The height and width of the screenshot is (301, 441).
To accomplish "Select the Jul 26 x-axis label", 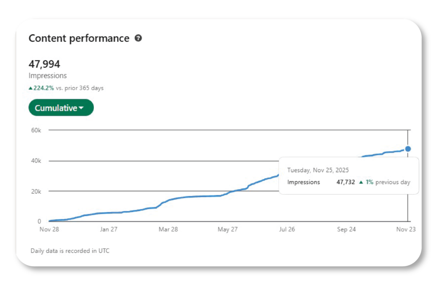I will pyautogui.click(x=287, y=230).
